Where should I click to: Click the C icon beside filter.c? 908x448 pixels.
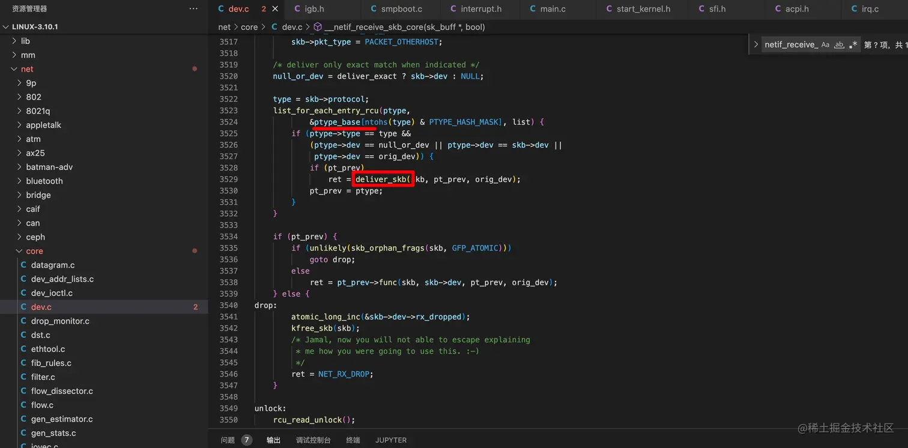point(23,377)
